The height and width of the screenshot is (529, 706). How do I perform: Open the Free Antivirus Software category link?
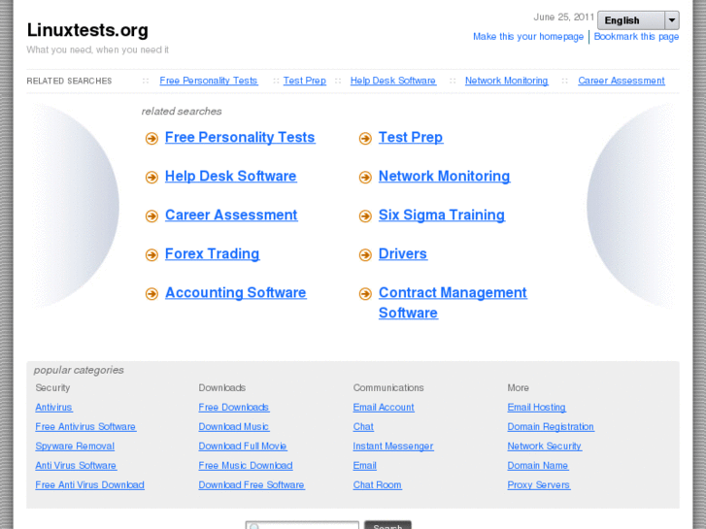pyautogui.click(x=85, y=427)
